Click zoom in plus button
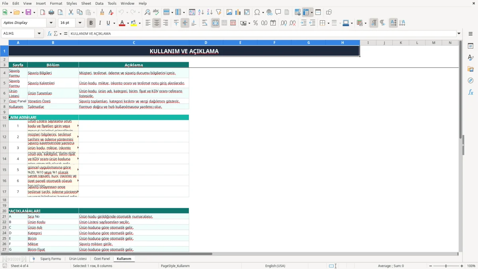 (x=462, y=266)
